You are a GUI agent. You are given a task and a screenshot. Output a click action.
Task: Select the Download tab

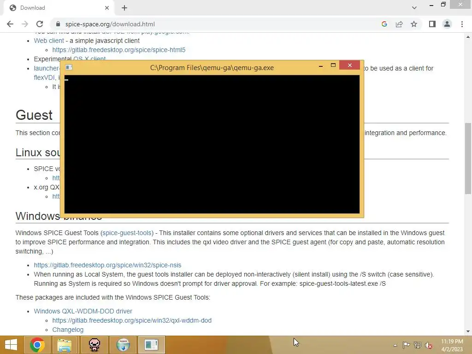59,8
